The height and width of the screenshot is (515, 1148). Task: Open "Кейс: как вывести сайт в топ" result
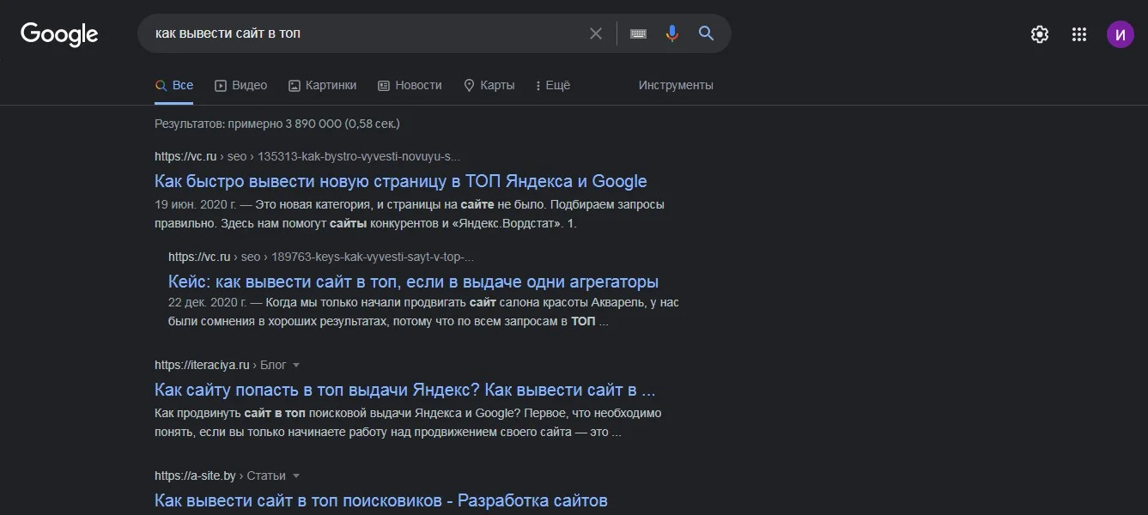pyautogui.click(x=413, y=282)
